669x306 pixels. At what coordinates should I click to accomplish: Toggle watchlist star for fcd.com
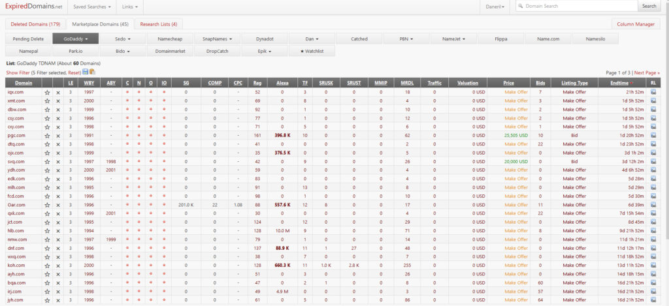click(47, 196)
